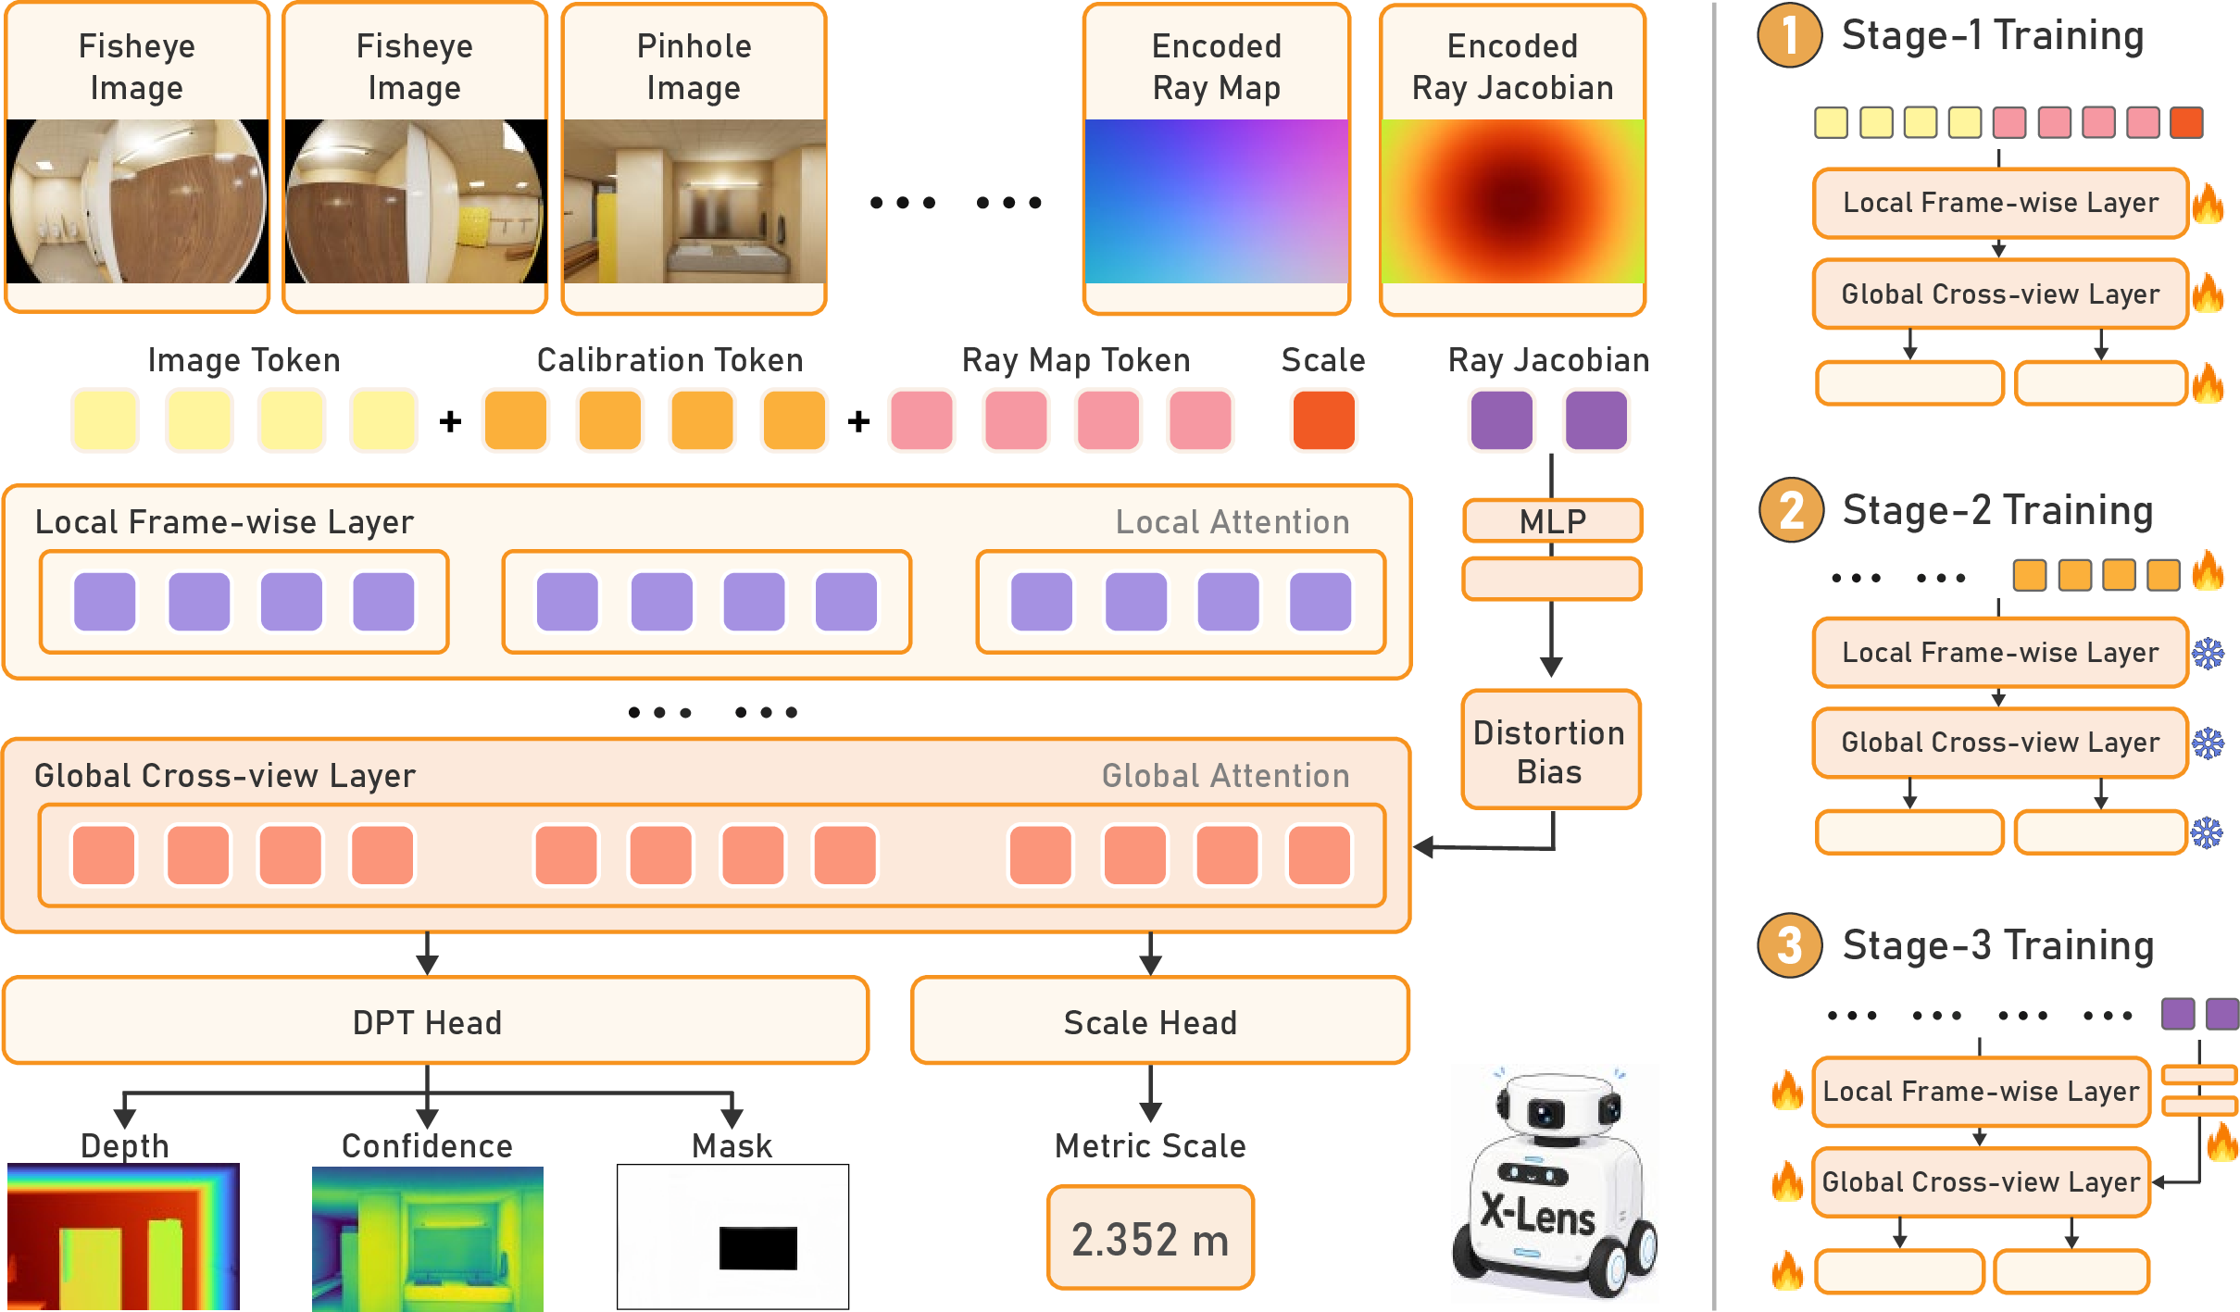Image resolution: width=2240 pixels, height=1312 pixels.
Task: Click snowflake beside Stage-2 output head boxes
Action: [2208, 832]
